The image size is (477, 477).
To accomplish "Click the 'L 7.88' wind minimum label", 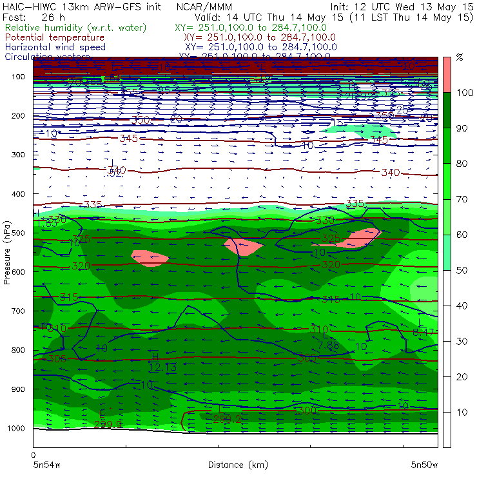I will click(328, 342).
